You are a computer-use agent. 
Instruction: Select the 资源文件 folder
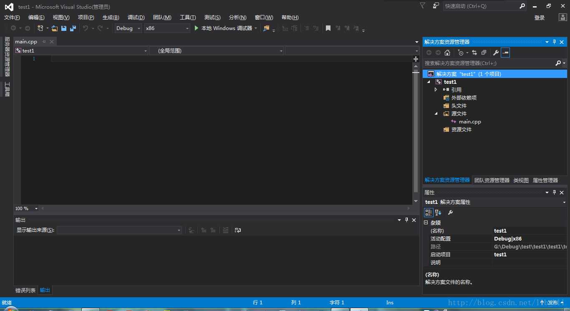461,130
